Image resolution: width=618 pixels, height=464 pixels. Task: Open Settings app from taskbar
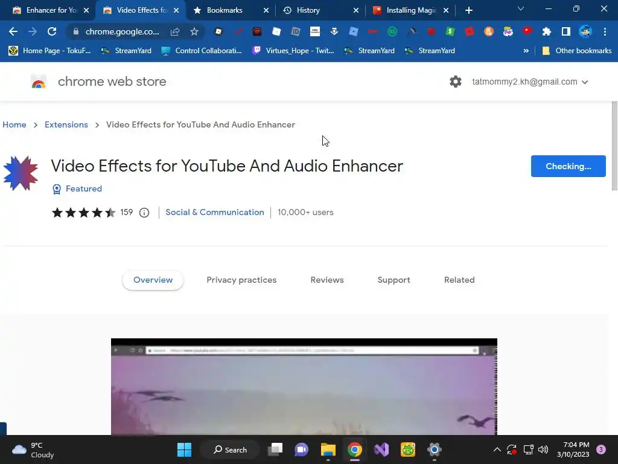[x=435, y=449]
